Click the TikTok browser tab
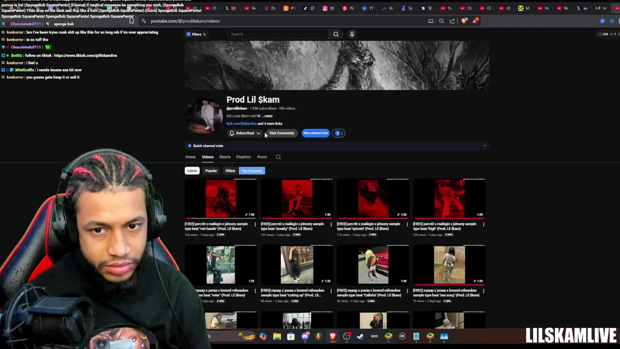 [x=309, y=8]
